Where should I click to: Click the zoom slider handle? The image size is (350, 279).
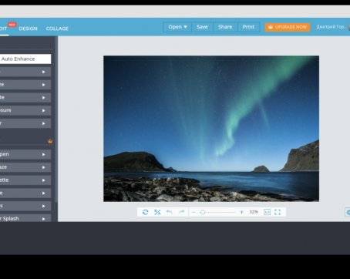203,212
